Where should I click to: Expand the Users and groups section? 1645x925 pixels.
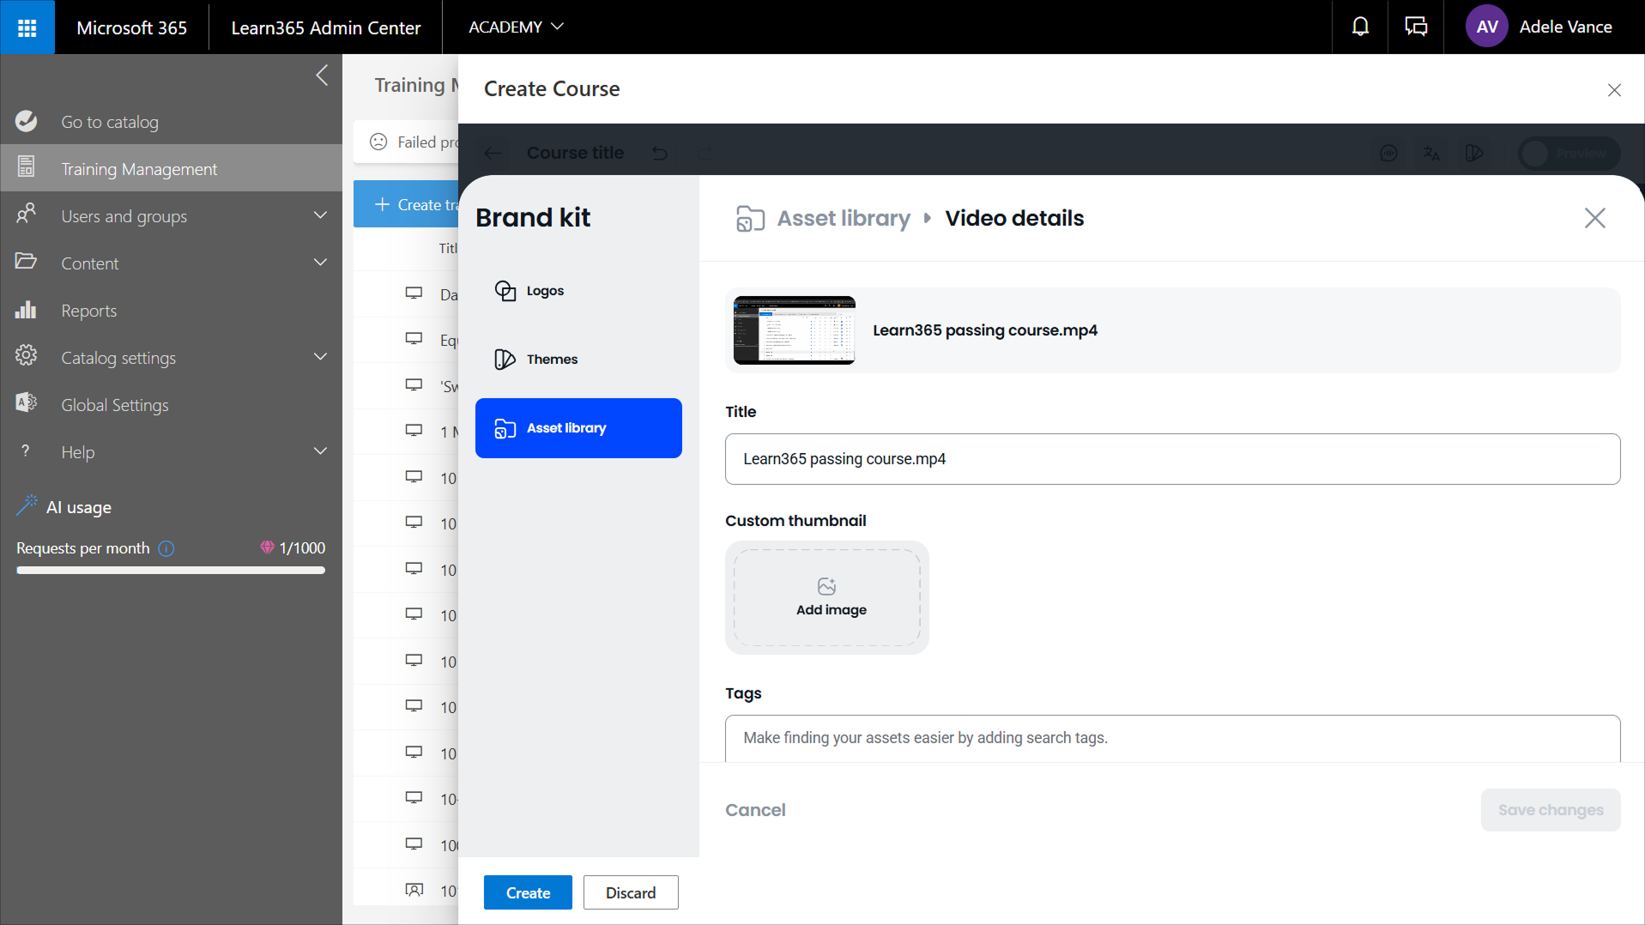(x=320, y=215)
